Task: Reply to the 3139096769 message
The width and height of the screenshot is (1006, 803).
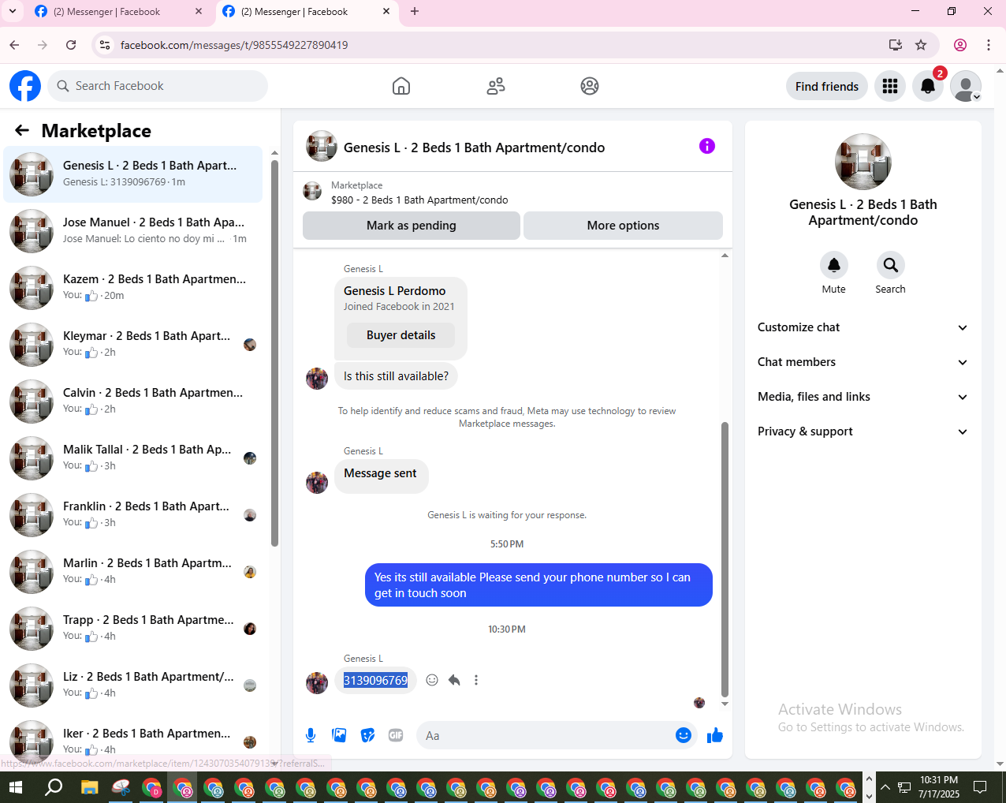Action: coord(454,680)
